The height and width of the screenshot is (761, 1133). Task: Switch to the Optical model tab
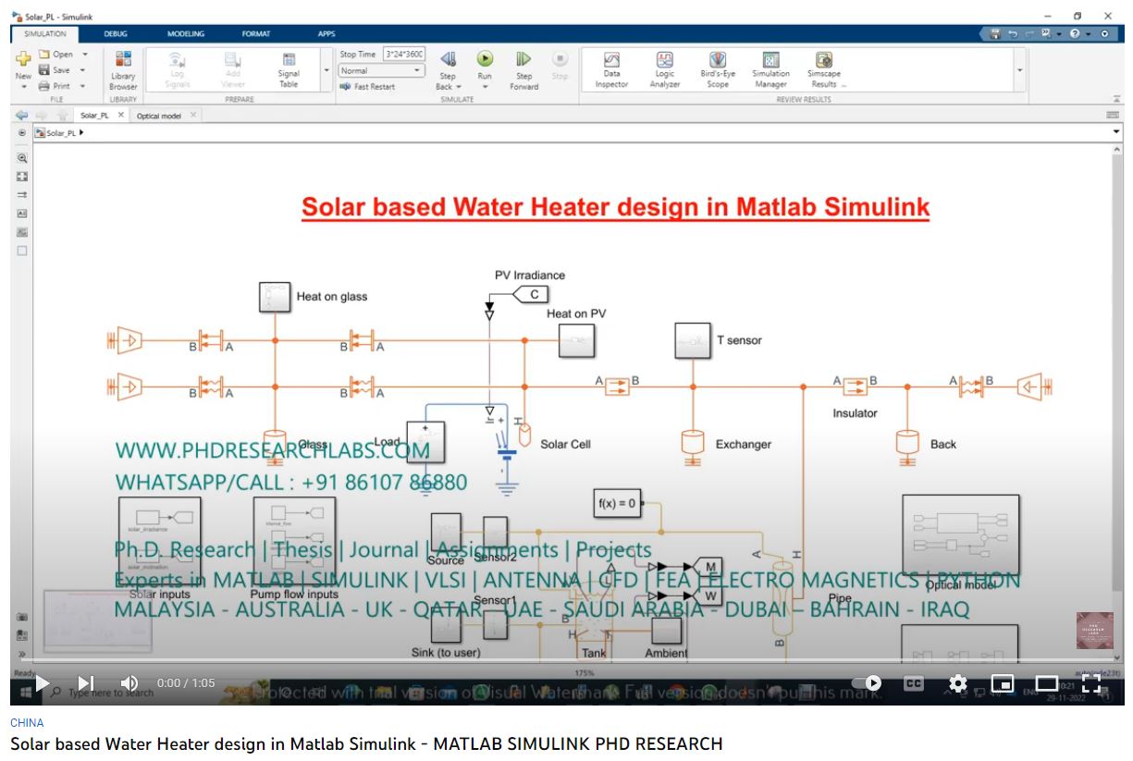tap(159, 116)
